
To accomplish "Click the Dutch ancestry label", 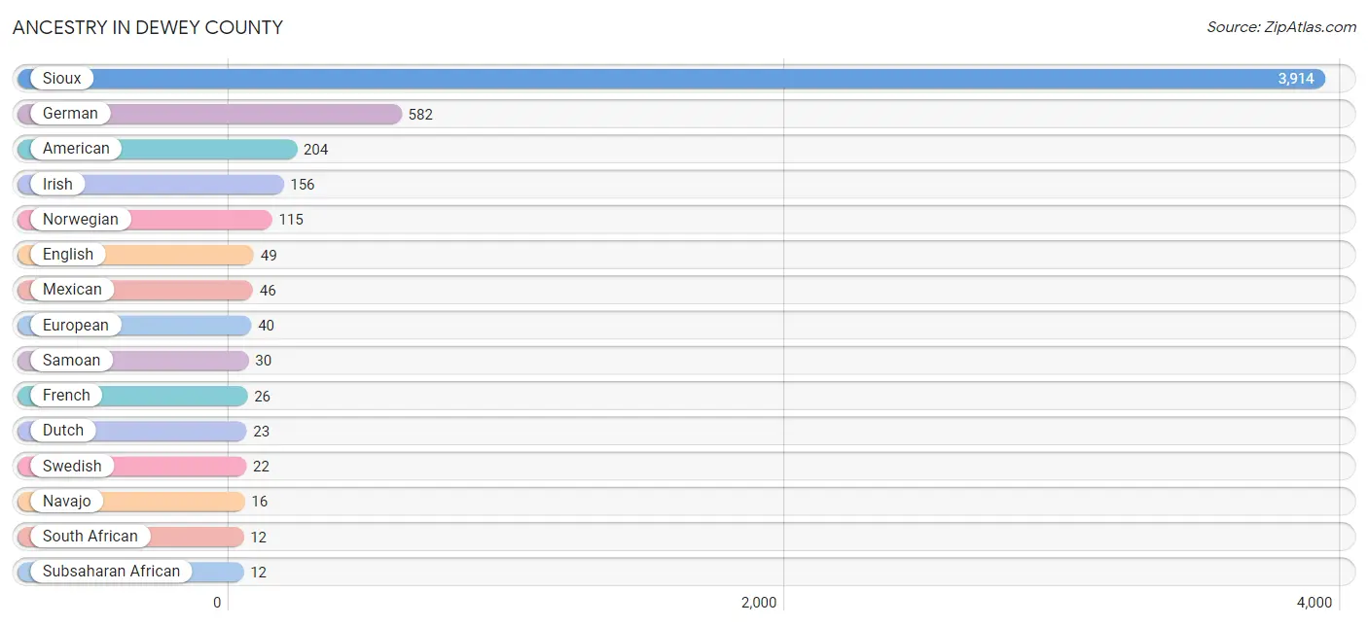I will (x=63, y=430).
